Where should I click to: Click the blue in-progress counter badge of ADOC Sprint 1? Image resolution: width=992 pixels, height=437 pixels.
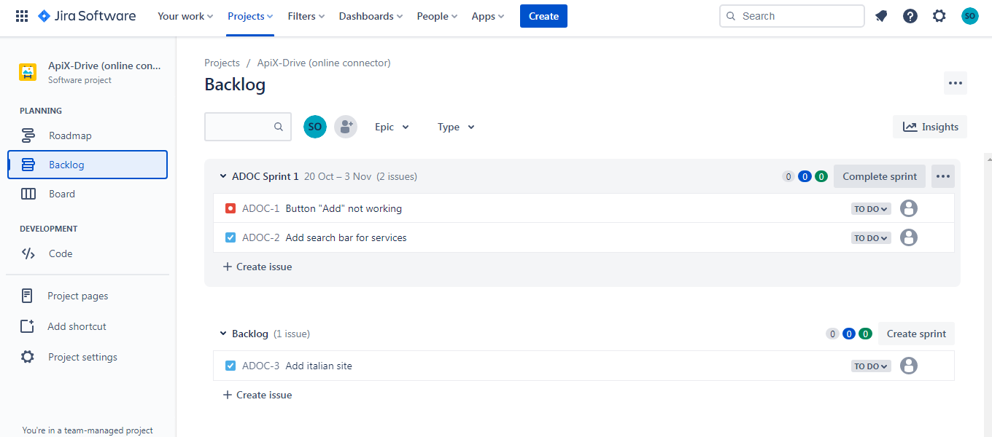click(x=805, y=176)
